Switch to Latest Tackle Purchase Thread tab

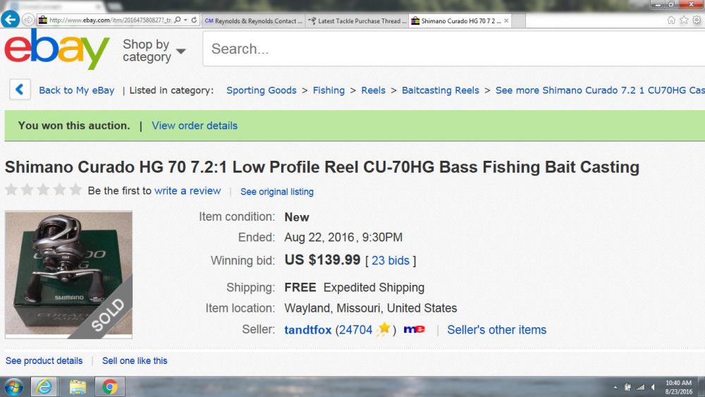(357, 20)
